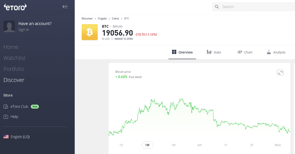Open Portfolio in the sidebar
The width and height of the screenshot is (295, 154).
coord(14,69)
